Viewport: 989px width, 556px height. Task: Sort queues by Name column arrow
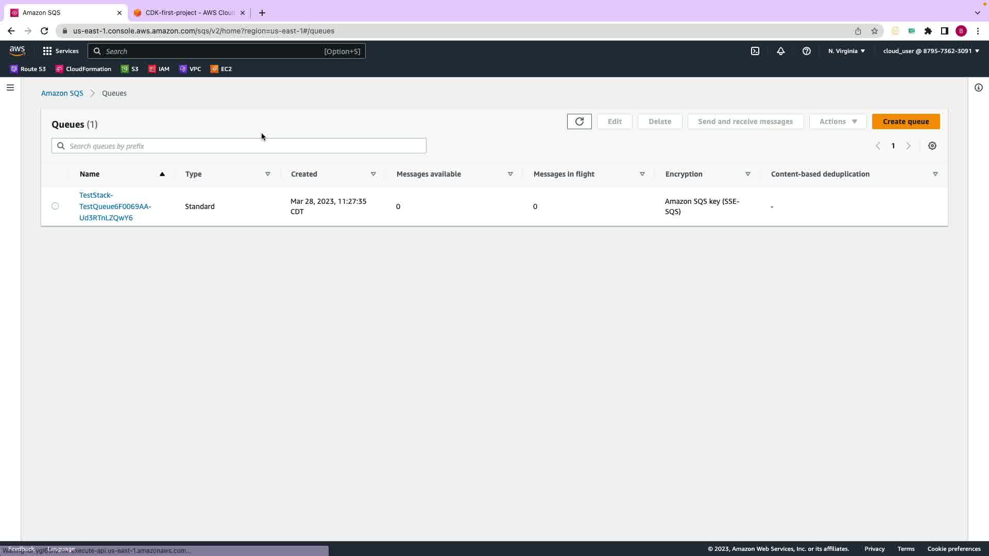point(162,174)
